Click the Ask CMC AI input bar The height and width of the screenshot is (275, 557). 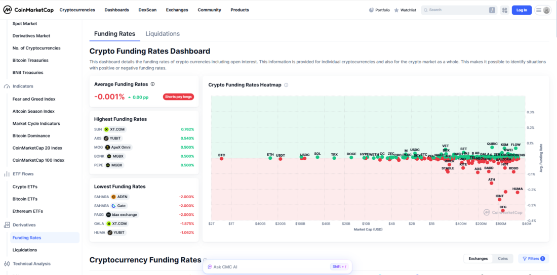click(277, 267)
